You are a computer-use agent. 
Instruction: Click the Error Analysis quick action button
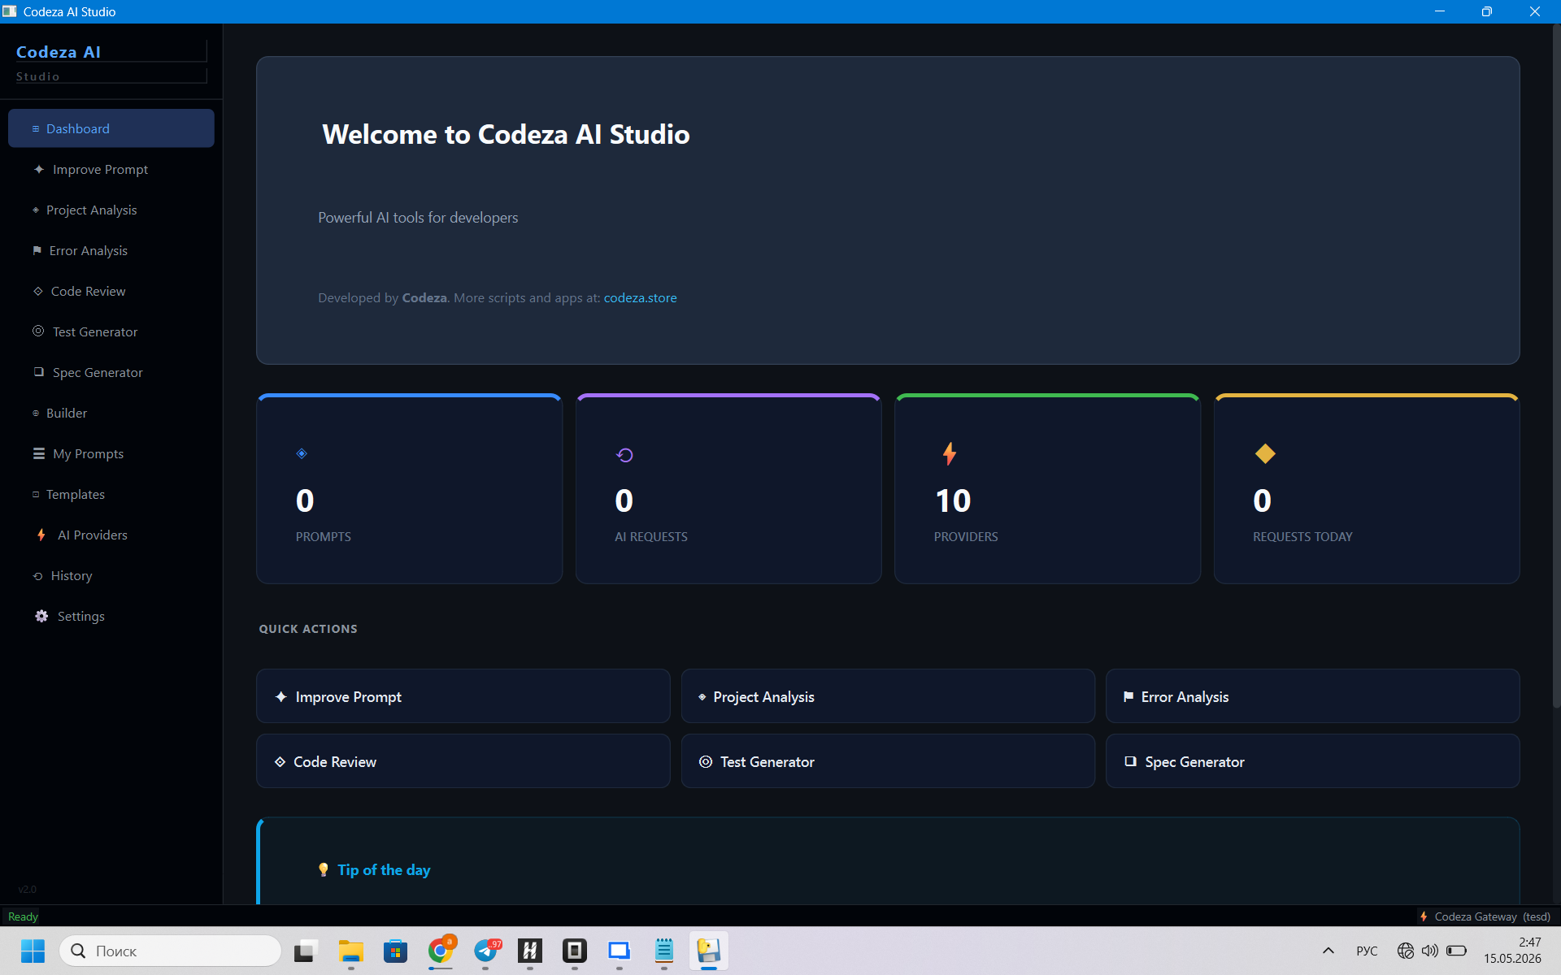coord(1312,696)
